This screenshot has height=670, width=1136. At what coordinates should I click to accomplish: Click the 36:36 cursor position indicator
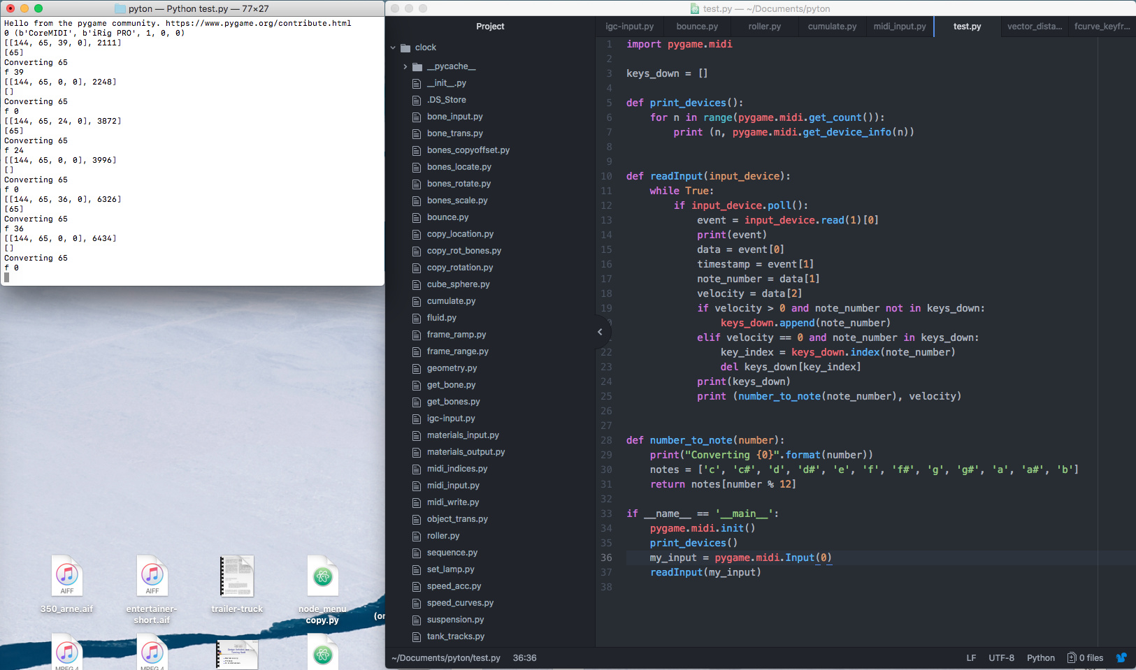pyautogui.click(x=524, y=657)
